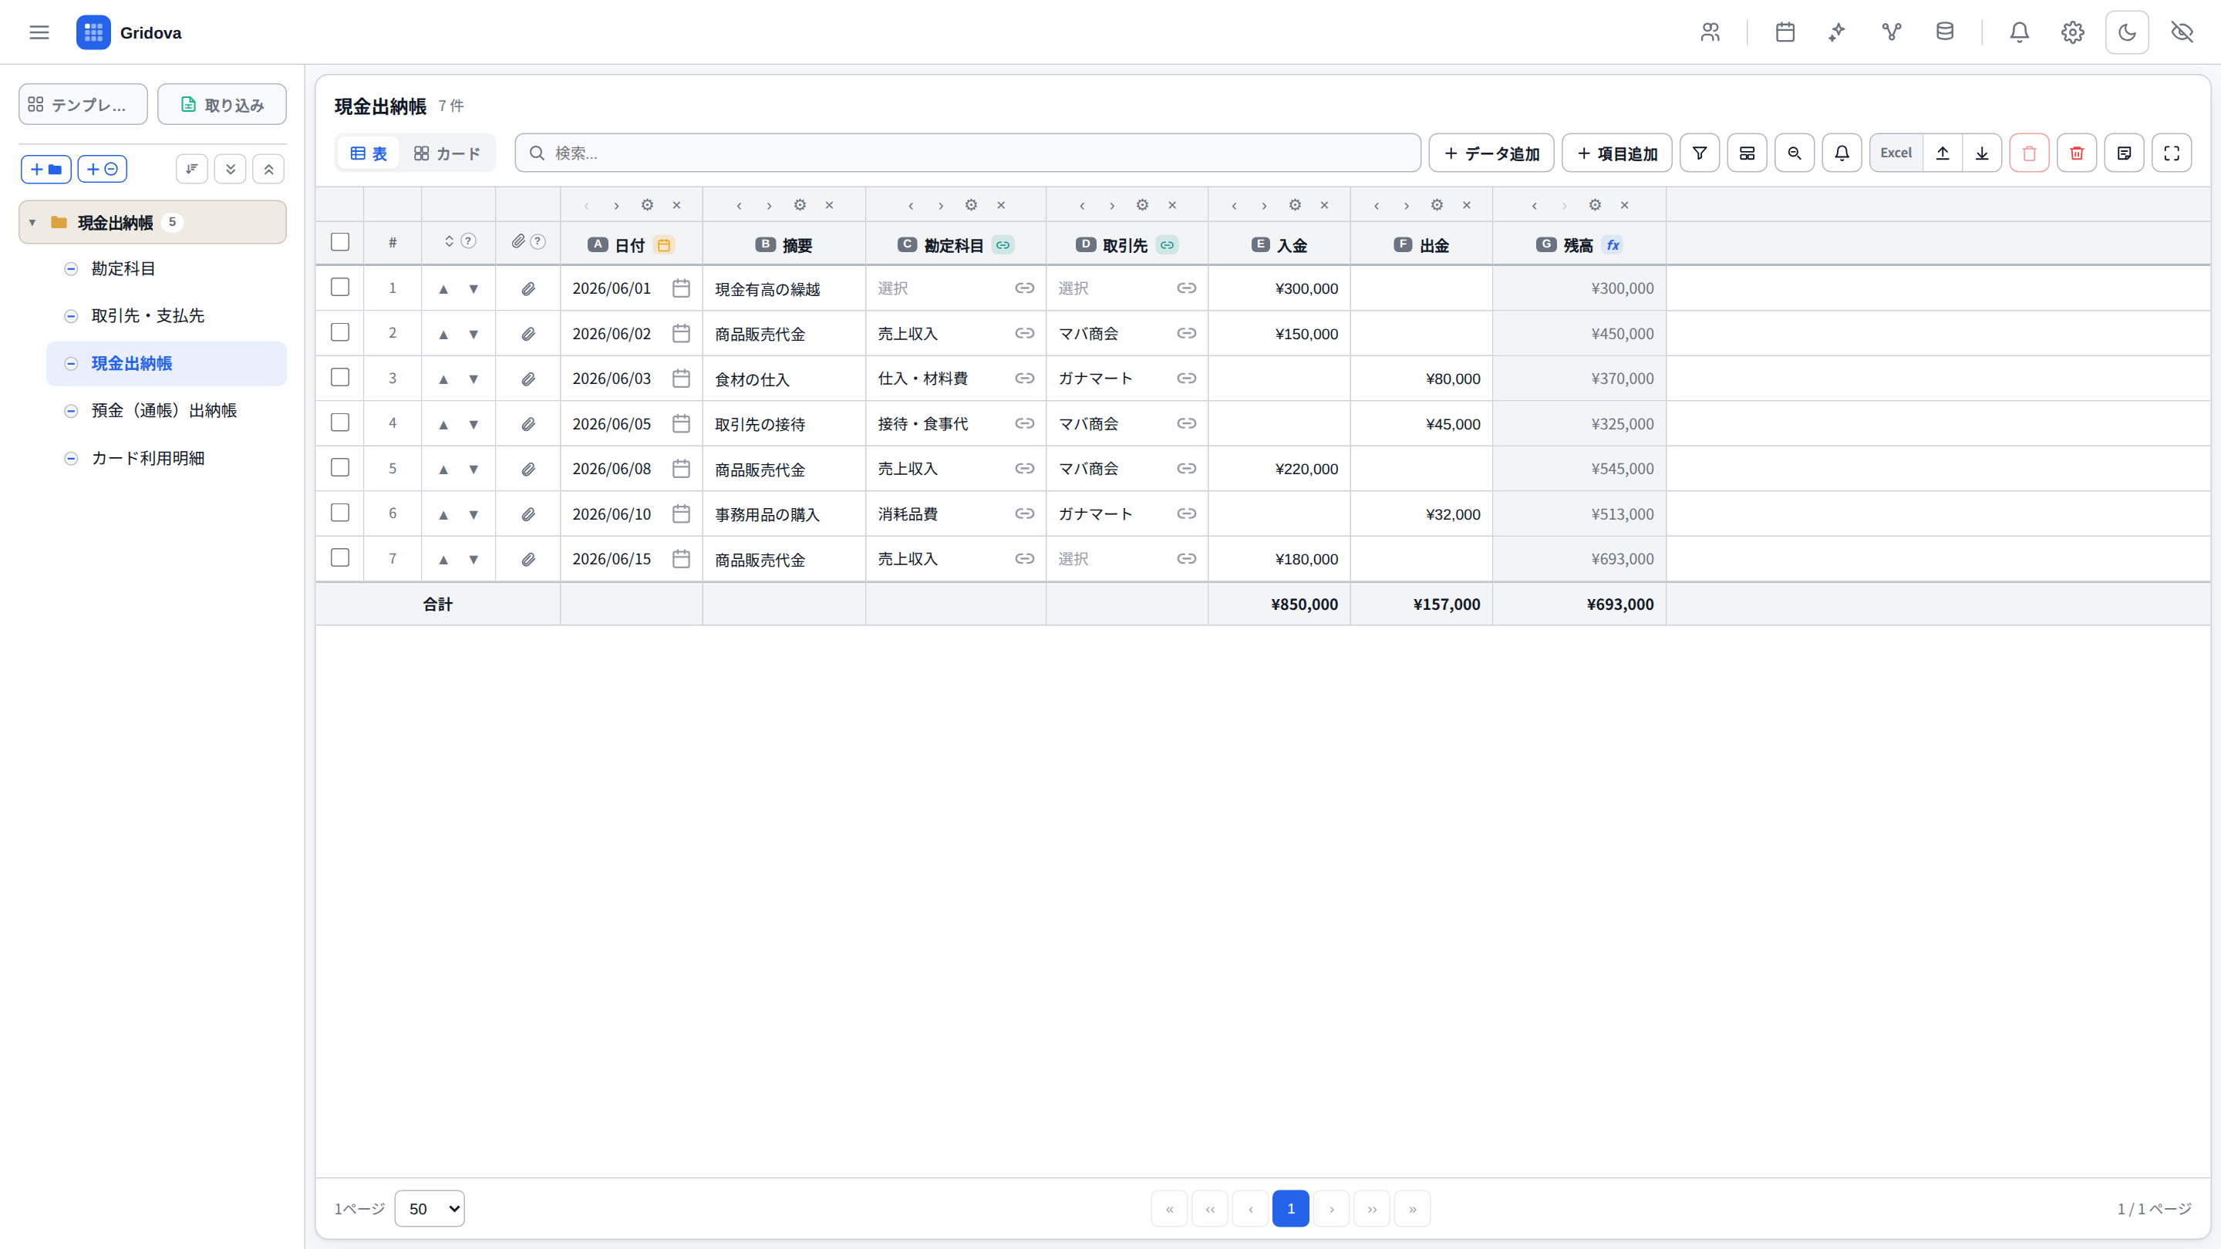This screenshot has width=2221, height=1249.
Task: Open the rows-per-page 50 dropdown
Action: pyautogui.click(x=430, y=1208)
